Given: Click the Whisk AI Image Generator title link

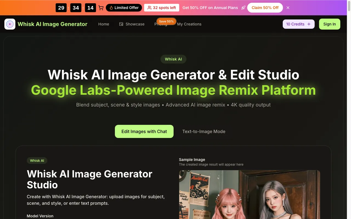Looking at the screenshot, I should pos(52,24).
